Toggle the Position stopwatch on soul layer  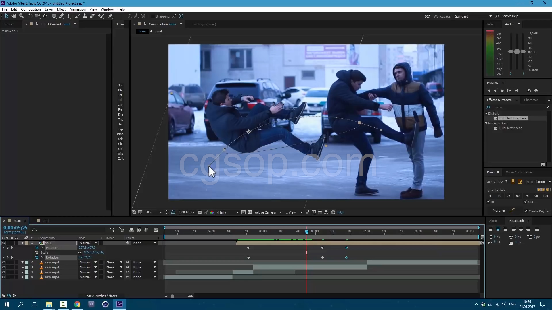pos(37,248)
